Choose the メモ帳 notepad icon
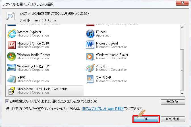 click(11, 79)
